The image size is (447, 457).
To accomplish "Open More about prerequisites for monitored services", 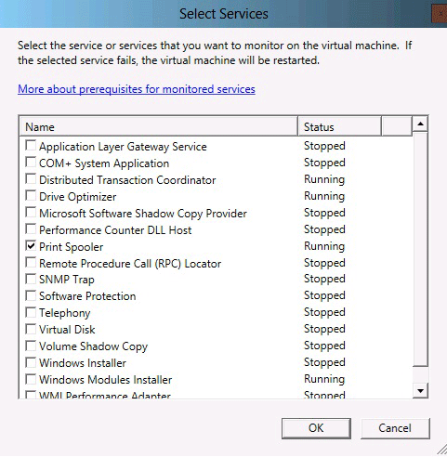I will (x=137, y=89).
